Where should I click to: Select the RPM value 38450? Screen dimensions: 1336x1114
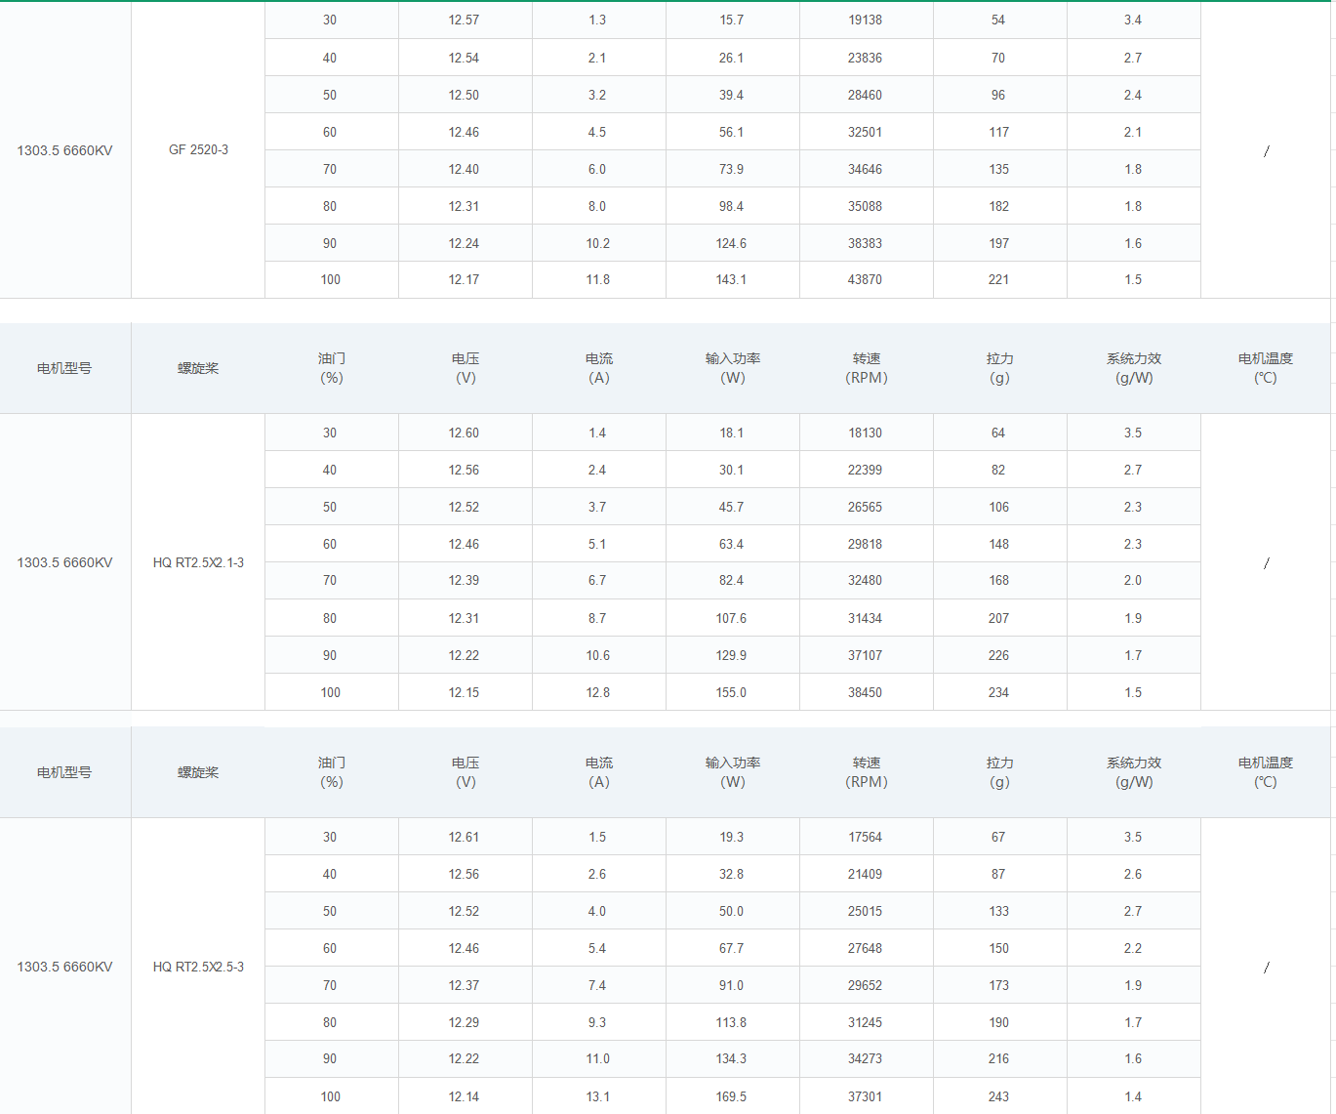point(865,692)
